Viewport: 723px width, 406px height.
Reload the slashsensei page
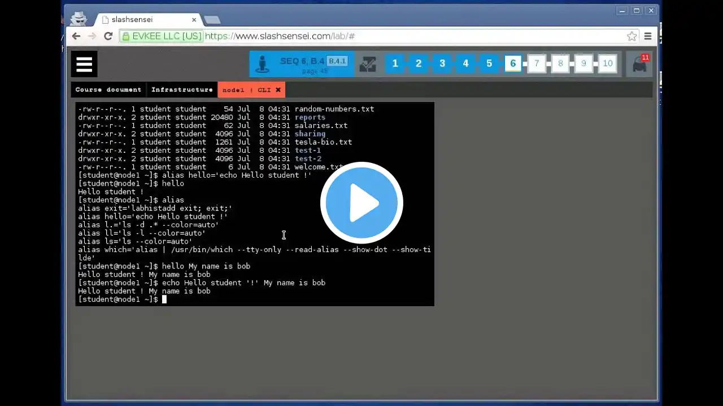pyautogui.click(x=108, y=36)
